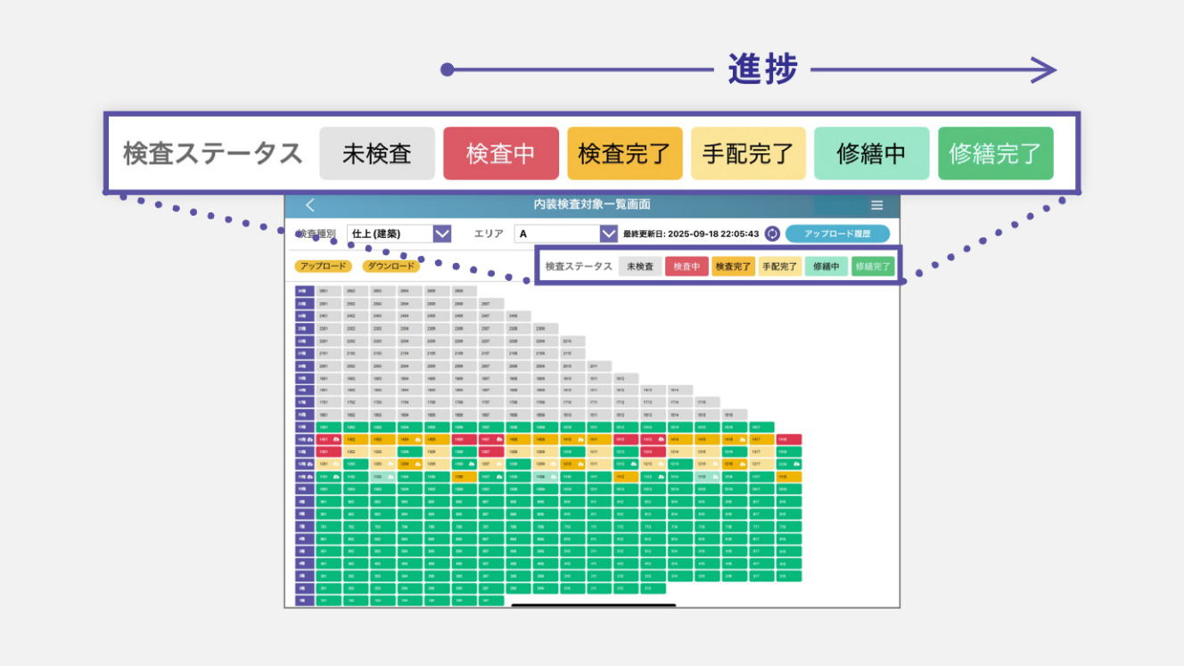This screenshot has height=666, width=1184.
Task: Open the red room 1301 cell
Action: click(328, 452)
